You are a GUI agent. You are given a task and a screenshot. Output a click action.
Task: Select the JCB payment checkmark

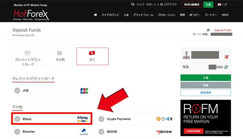(17, 91)
